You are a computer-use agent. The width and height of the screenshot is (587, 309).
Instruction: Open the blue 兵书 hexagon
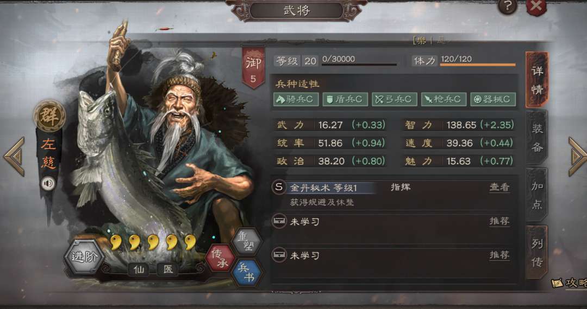(x=247, y=273)
